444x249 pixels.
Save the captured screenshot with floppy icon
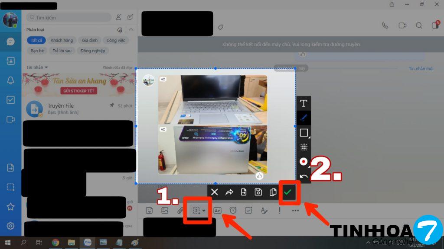(258, 192)
